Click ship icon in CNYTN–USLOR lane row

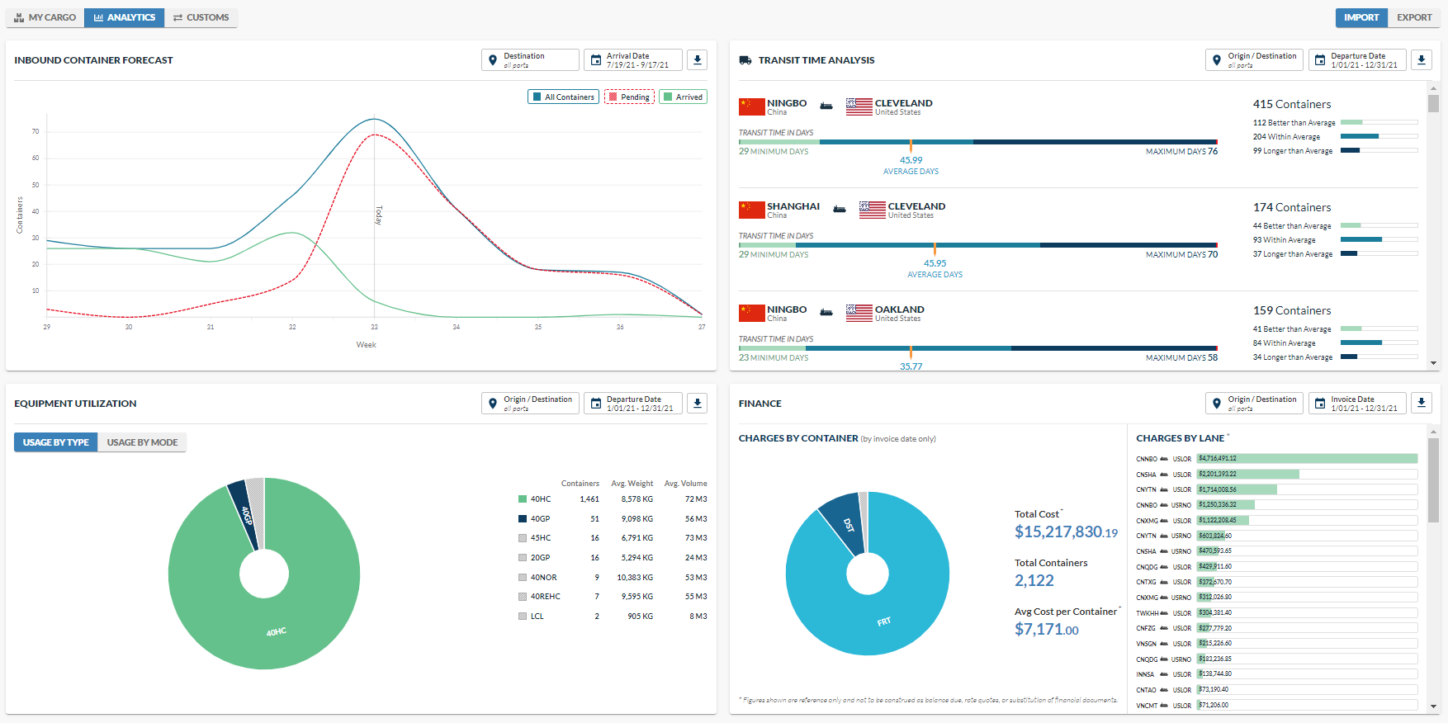(x=1164, y=489)
